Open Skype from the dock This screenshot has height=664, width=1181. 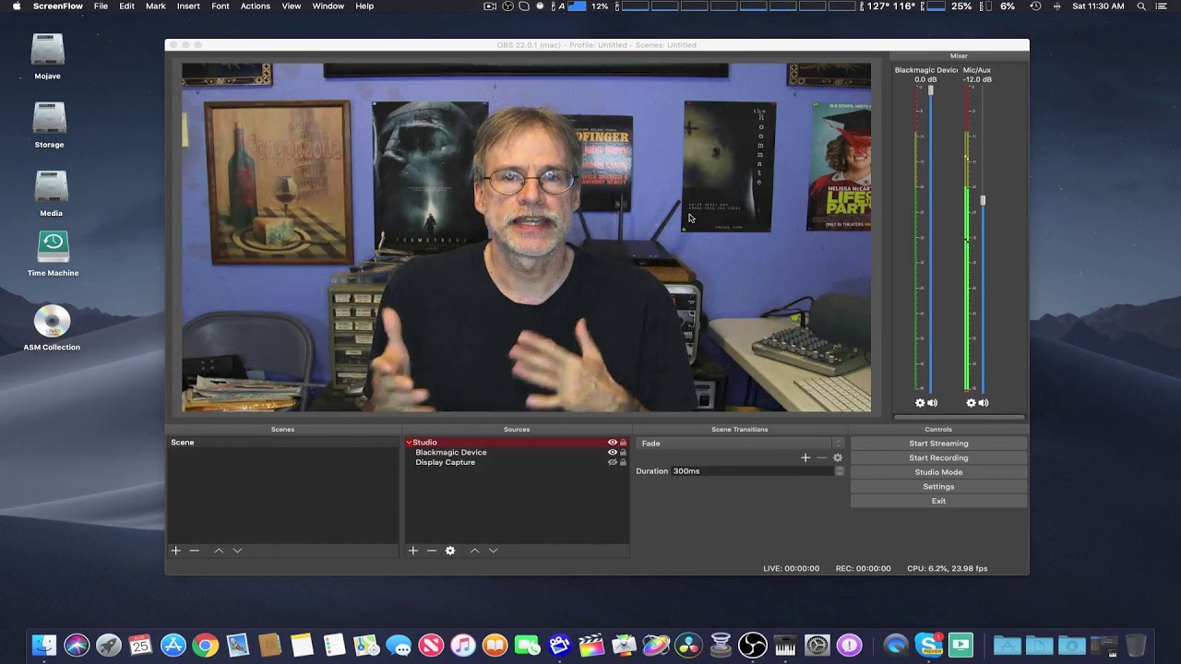pyautogui.click(x=928, y=645)
